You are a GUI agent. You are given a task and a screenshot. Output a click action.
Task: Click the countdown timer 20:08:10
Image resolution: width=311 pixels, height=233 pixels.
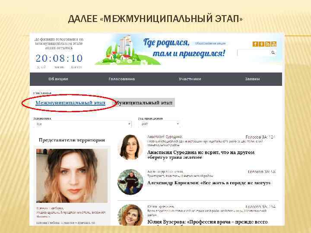click(x=59, y=58)
